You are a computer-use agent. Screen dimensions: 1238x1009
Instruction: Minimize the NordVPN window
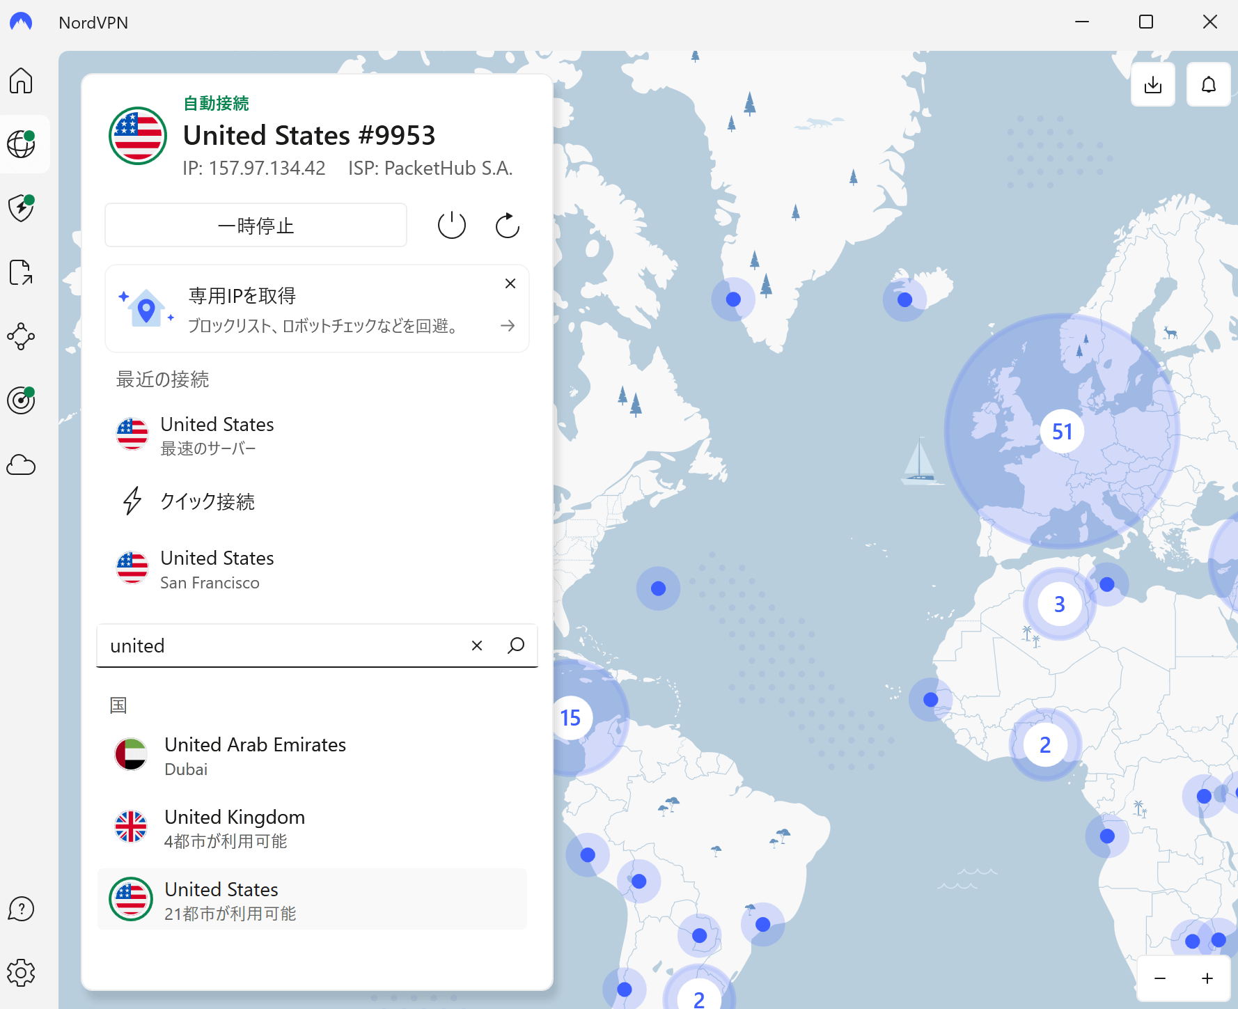pyautogui.click(x=1082, y=22)
